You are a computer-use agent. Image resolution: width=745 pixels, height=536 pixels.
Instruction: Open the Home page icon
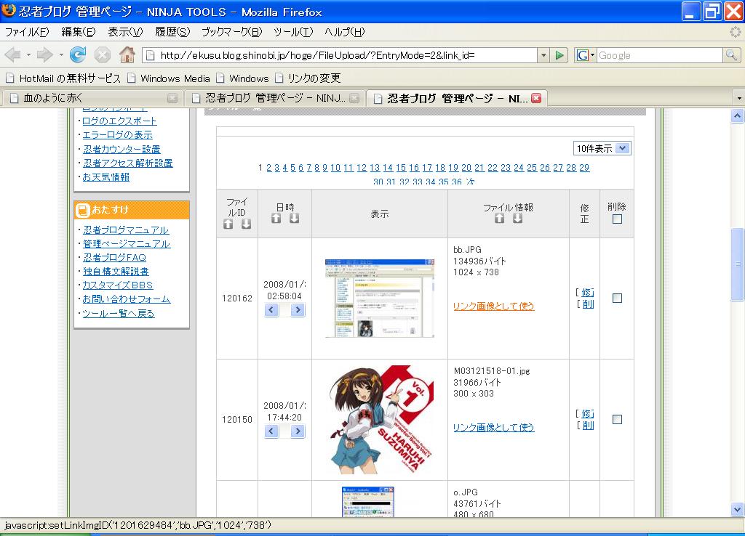pos(127,55)
